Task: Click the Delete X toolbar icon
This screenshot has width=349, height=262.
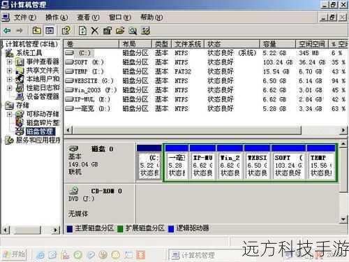Action: coord(94,31)
